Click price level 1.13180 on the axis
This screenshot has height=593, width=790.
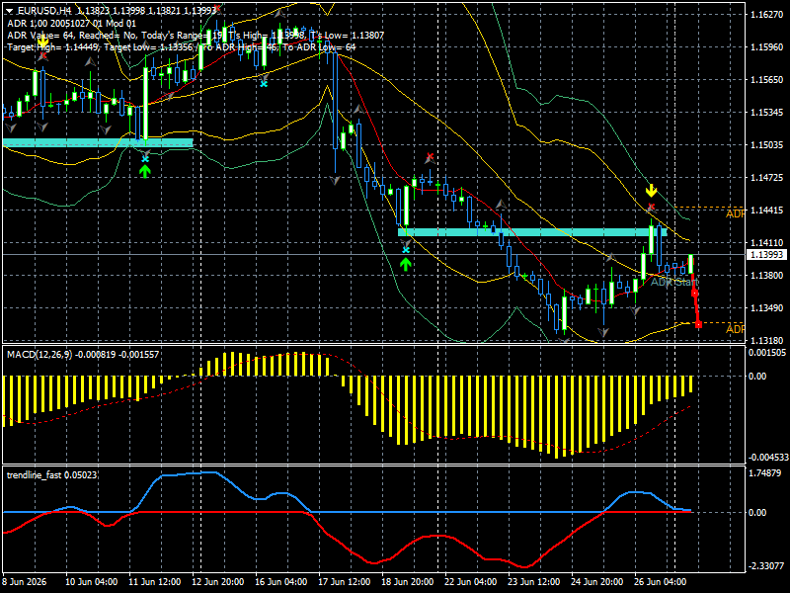767,340
